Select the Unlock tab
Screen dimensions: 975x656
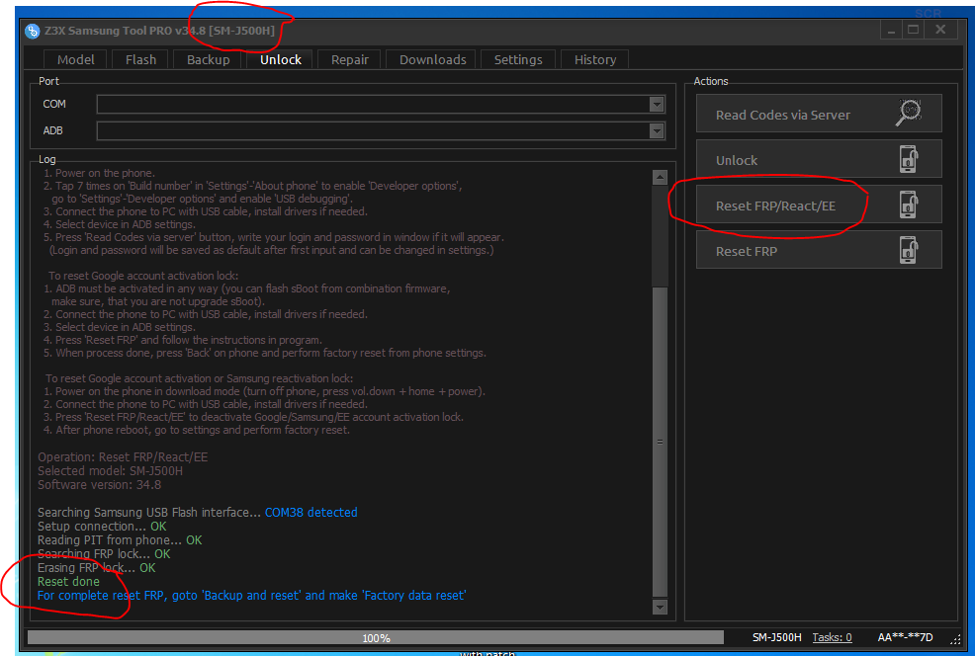[x=281, y=59]
